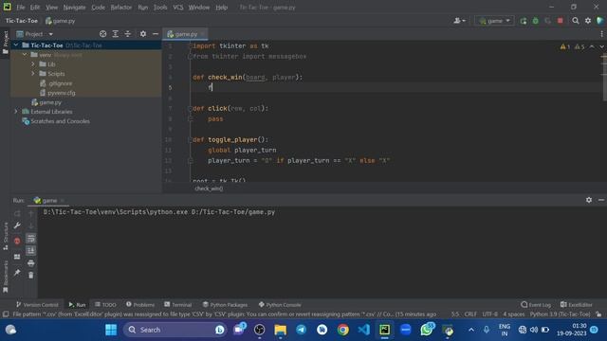Open editor tabs three-dot menu

601,34
